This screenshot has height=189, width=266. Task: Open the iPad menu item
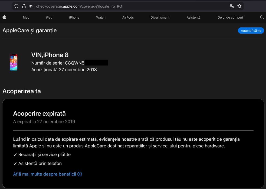coord(49,18)
